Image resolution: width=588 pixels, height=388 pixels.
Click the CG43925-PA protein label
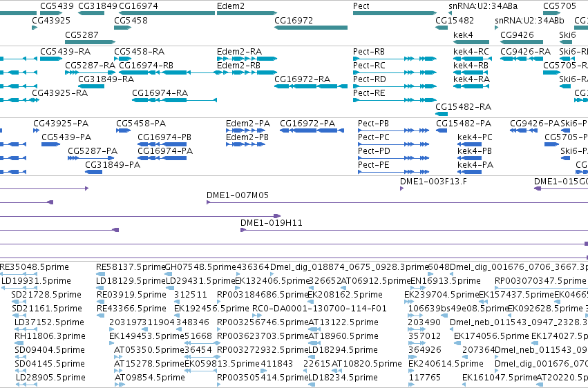pyautogui.click(x=61, y=123)
